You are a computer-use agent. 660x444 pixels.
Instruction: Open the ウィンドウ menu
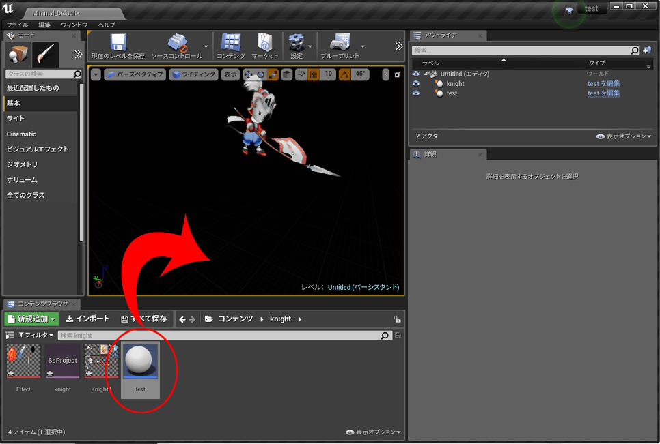74,25
